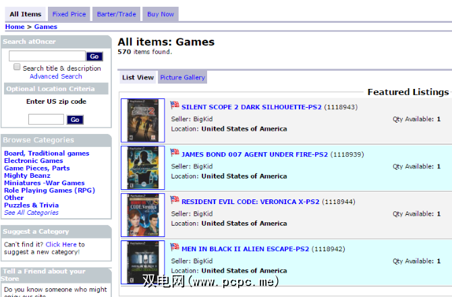The image size is (452, 297).
Task: Click See All Categories link
Action: tap(31, 213)
